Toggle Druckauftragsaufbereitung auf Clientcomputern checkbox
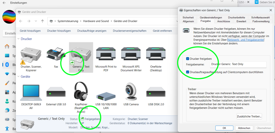Viewport: 275px width, 133px height. [187, 72]
